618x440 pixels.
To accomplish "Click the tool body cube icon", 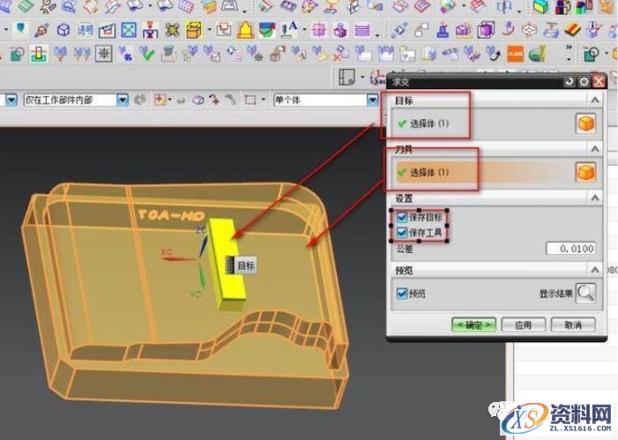I will tap(584, 172).
